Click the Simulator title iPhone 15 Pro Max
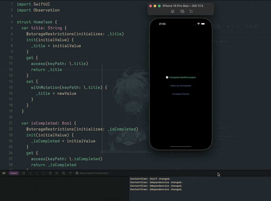The image size is (271, 201). click(183, 6)
